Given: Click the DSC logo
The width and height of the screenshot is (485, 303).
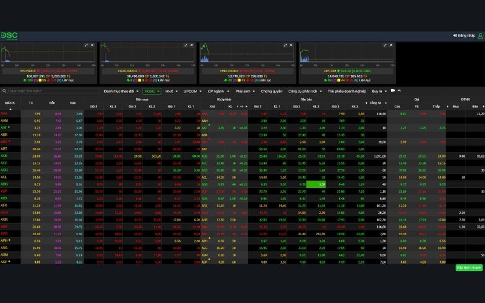Looking at the screenshot, I should tap(9, 36).
